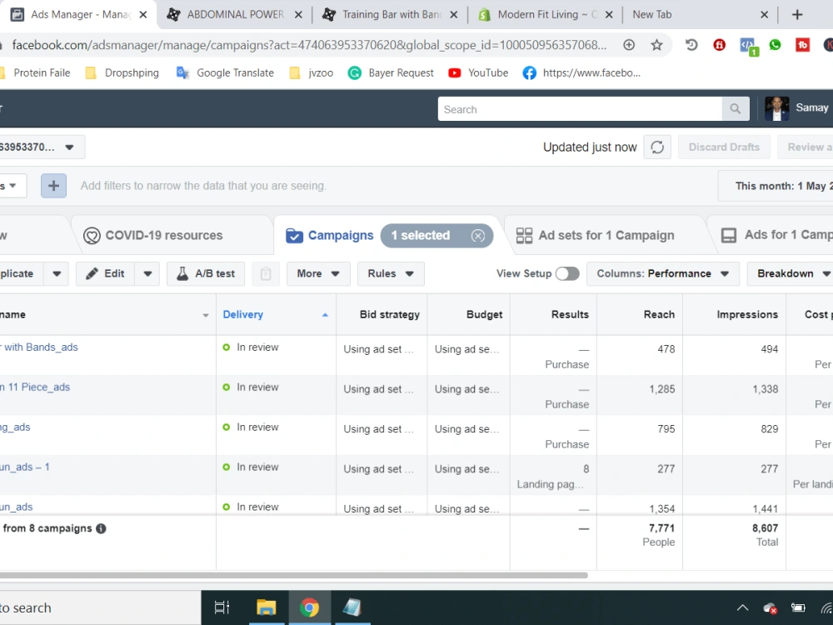Open the Rules dropdown

point(391,273)
